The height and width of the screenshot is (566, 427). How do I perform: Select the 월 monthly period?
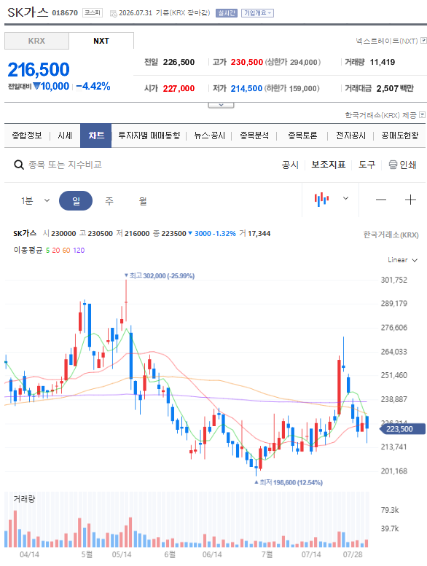click(143, 201)
